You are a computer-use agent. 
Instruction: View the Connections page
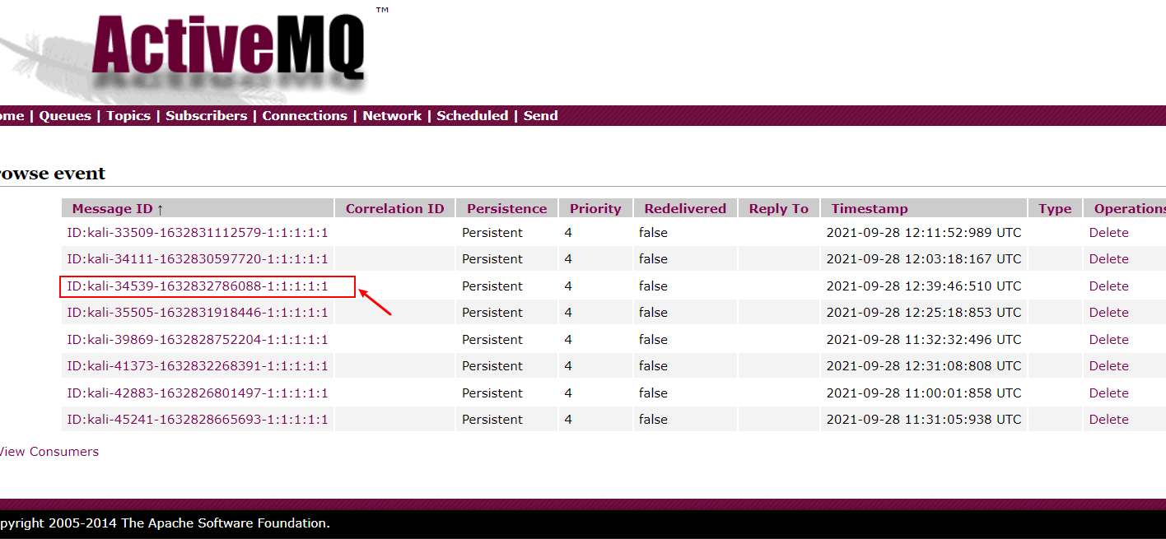pos(304,115)
